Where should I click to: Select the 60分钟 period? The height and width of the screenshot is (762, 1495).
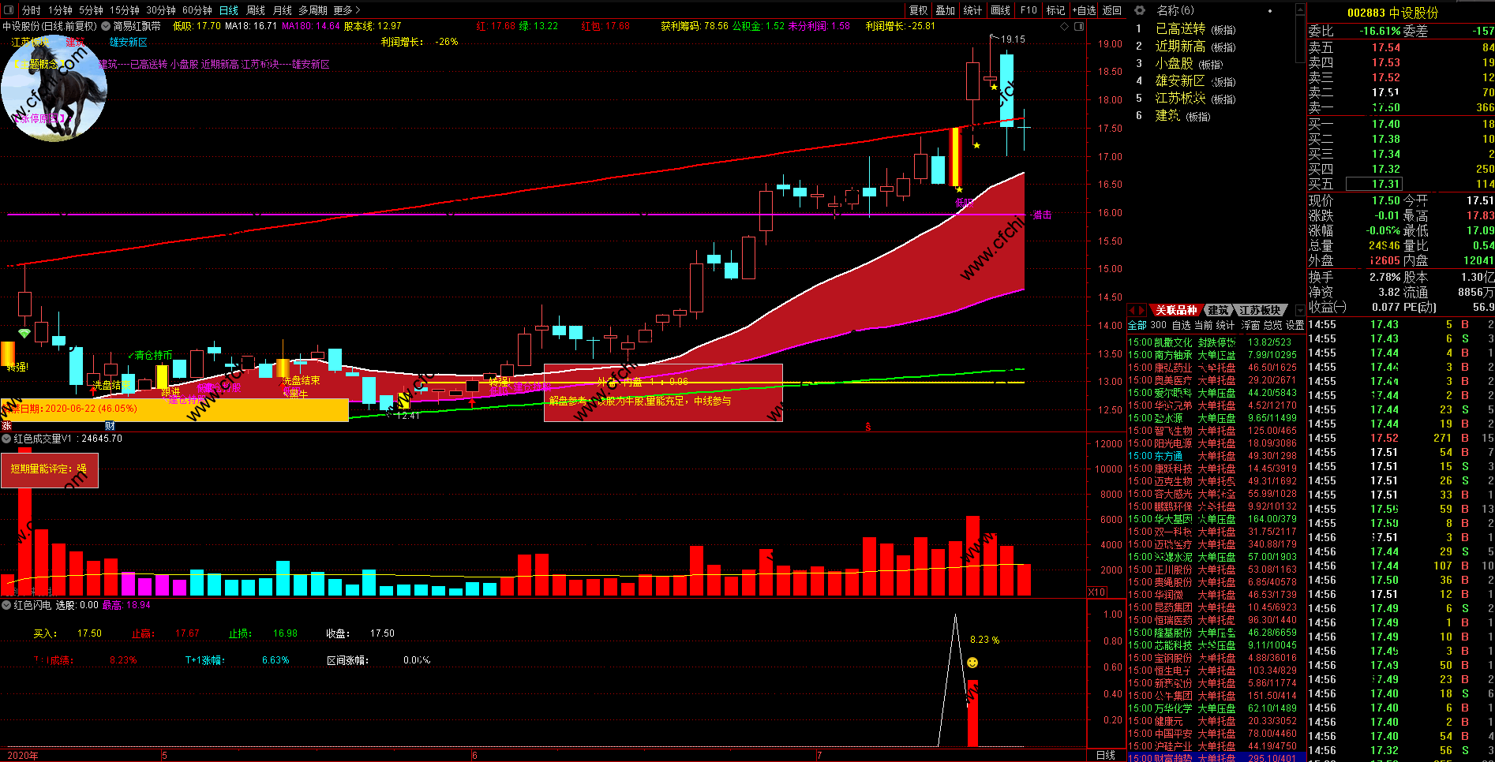(x=197, y=10)
